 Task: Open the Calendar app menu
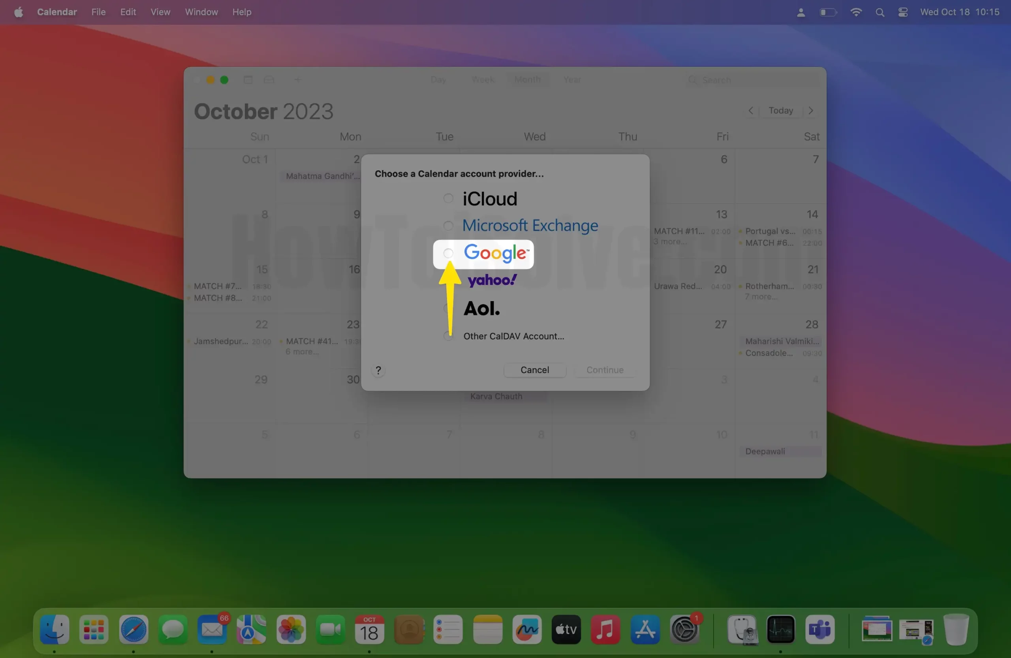[x=57, y=12]
